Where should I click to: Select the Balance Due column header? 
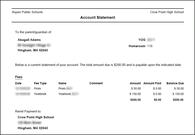click(x=175, y=83)
